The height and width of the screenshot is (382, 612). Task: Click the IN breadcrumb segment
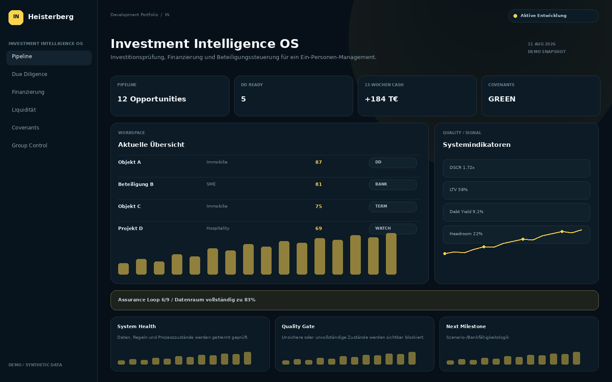tap(167, 15)
